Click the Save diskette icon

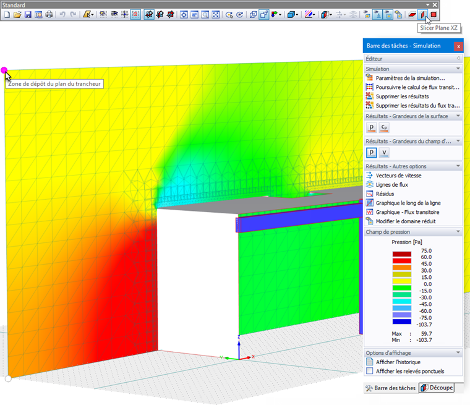pos(28,15)
